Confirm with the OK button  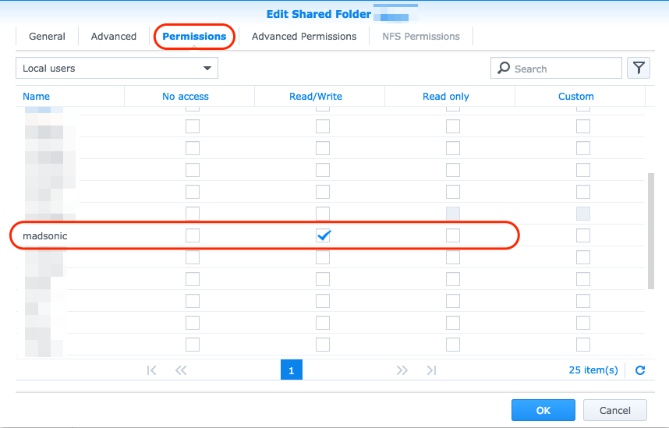point(543,411)
